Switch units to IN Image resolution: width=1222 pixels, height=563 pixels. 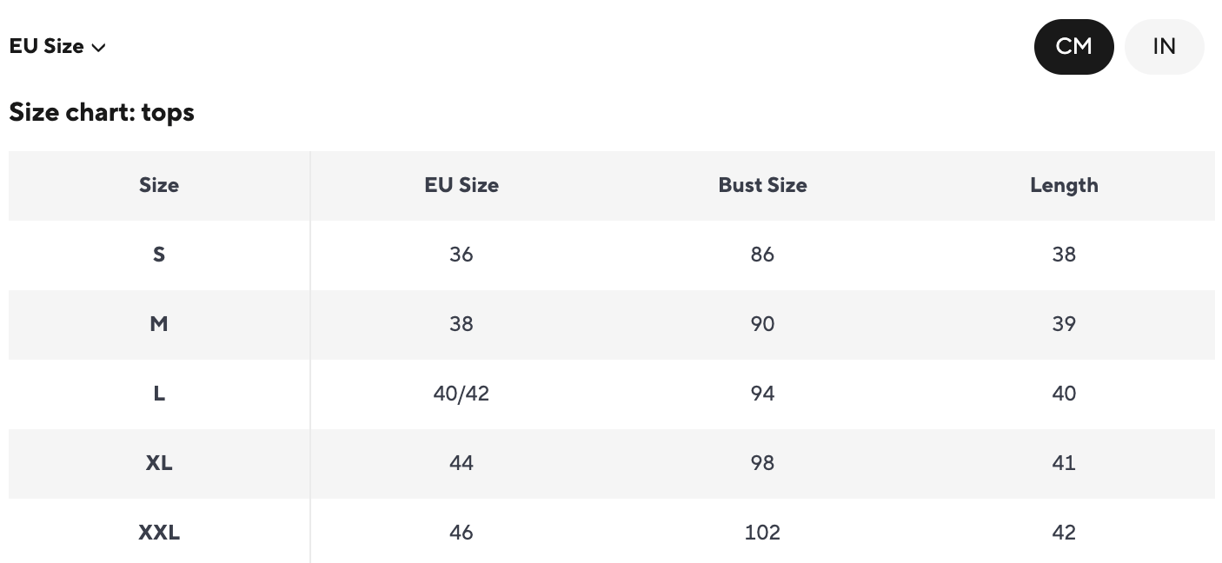tap(1164, 47)
